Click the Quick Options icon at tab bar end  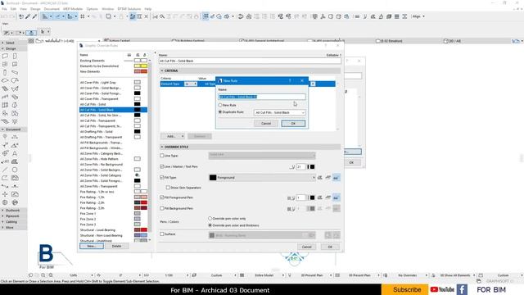pyautogui.click(x=516, y=41)
